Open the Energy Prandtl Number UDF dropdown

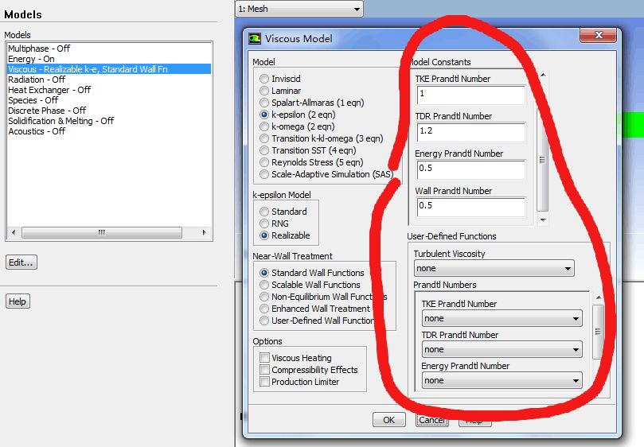coord(502,380)
